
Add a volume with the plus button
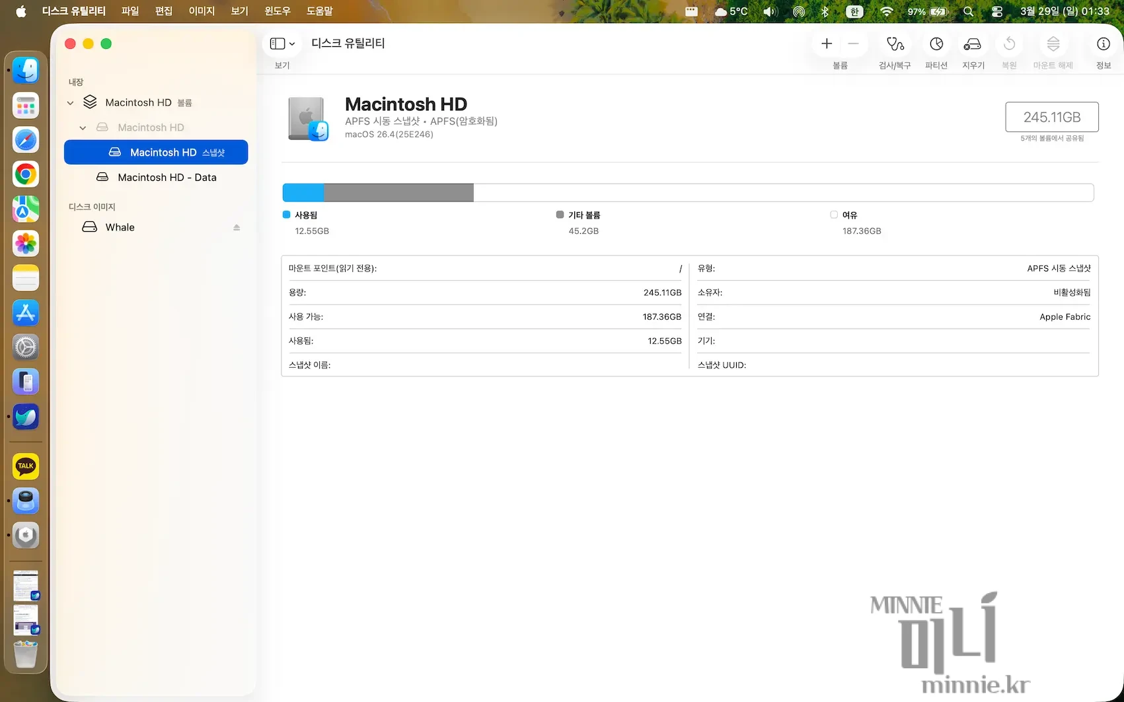pos(826,44)
